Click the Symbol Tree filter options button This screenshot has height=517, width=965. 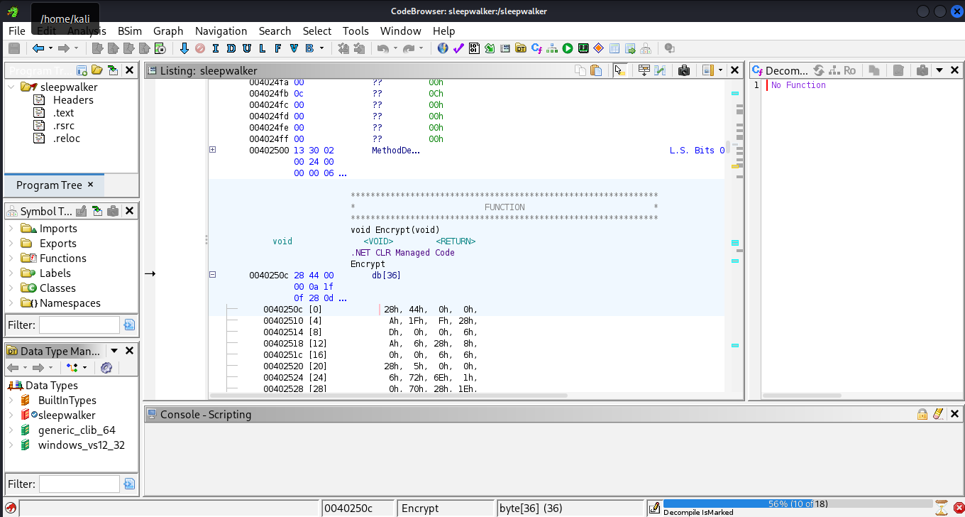(129, 325)
